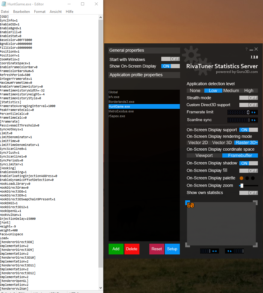Open the Hilfe menu
This screenshot has width=263, height=293.
[x=70, y=12]
